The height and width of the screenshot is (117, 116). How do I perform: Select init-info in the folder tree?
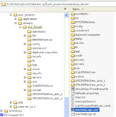(x=37, y=56)
